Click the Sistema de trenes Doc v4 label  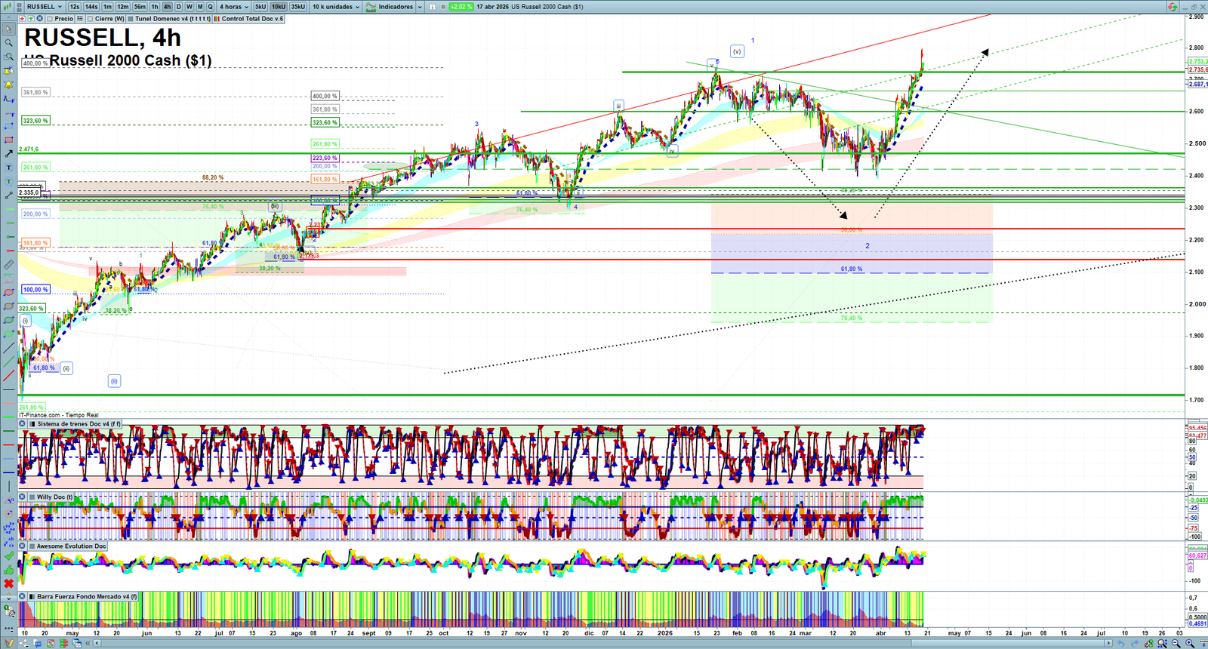click(79, 424)
